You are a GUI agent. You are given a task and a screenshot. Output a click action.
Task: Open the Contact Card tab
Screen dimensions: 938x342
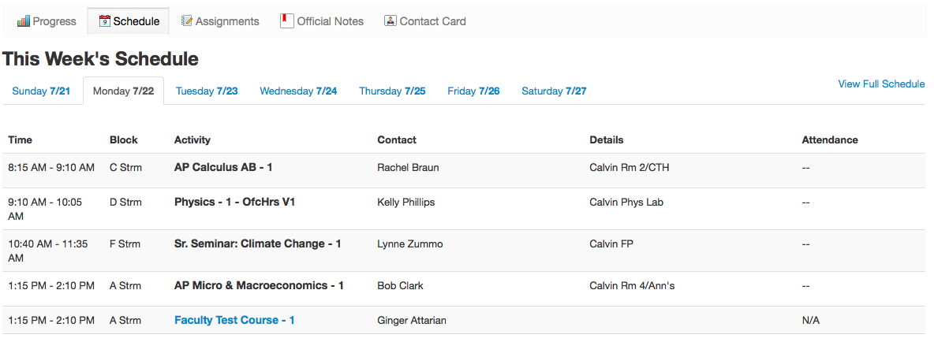pos(425,21)
